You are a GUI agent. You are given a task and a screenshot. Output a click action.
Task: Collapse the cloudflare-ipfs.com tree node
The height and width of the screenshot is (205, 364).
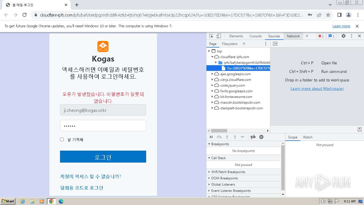pyautogui.click(x=212, y=57)
